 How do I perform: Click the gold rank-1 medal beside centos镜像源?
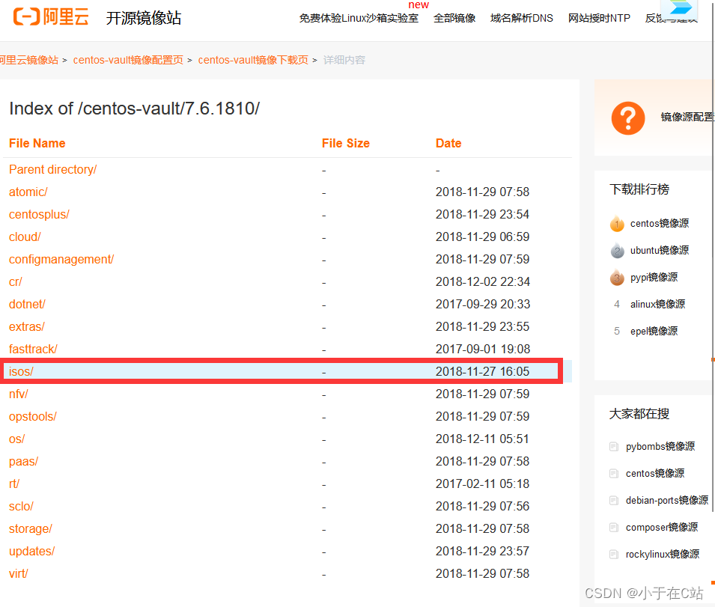[617, 224]
